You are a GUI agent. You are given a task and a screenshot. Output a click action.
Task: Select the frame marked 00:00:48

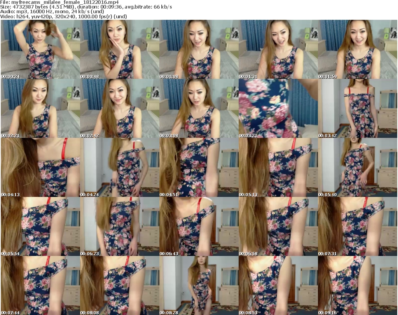119,49
